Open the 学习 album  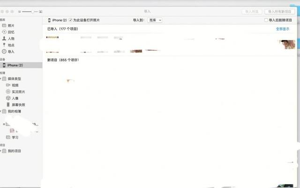pyautogui.click(x=15, y=137)
